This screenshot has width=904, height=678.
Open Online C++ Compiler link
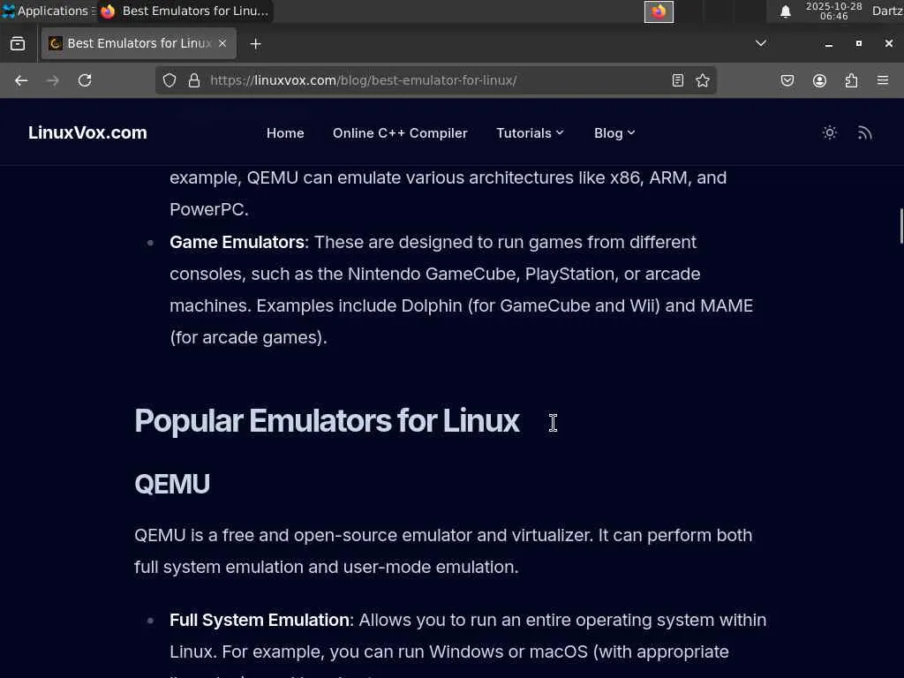click(x=400, y=133)
